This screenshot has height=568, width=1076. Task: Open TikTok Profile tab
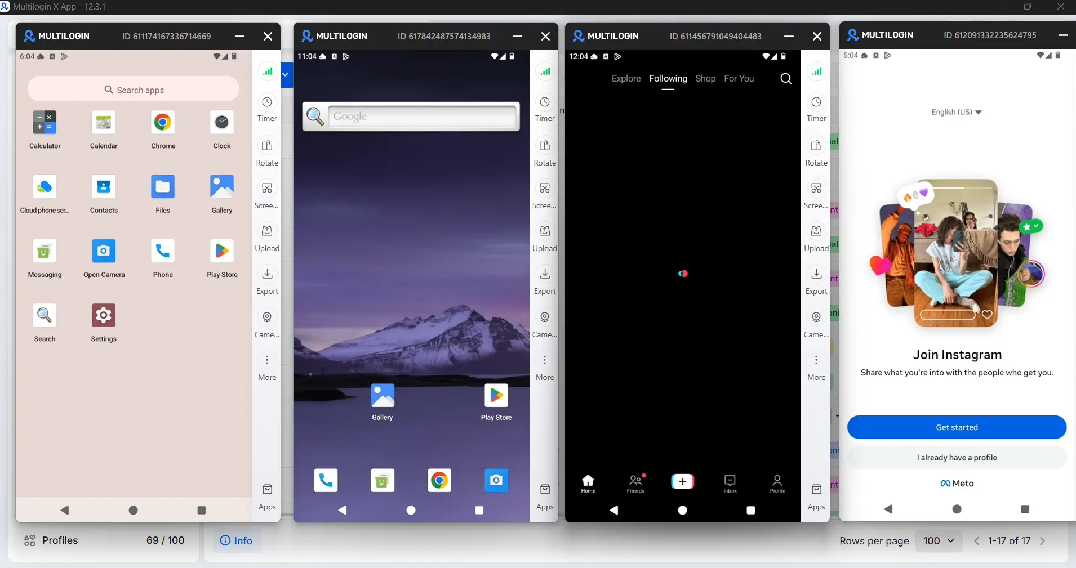[777, 484]
